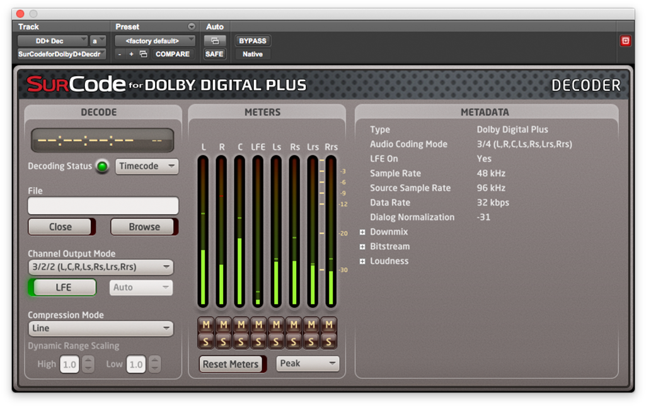The height and width of the screenshot is (406, 646).
Task: Click the File path input field
Action: (x=103, y=206)
